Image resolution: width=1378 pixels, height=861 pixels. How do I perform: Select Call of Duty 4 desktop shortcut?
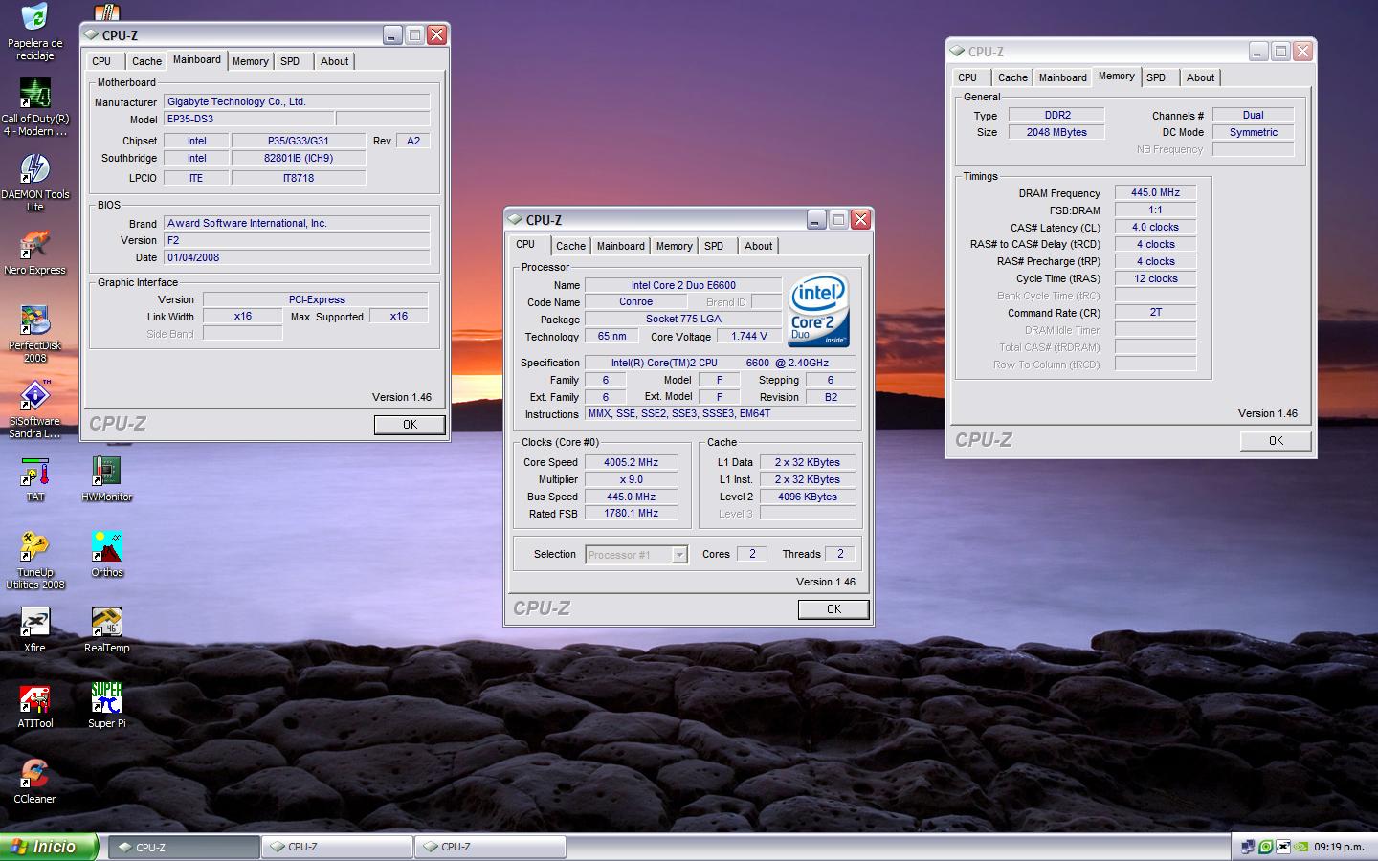point(34,107)
